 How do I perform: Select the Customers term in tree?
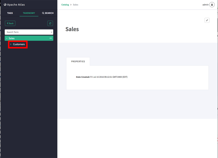[19, 44]
